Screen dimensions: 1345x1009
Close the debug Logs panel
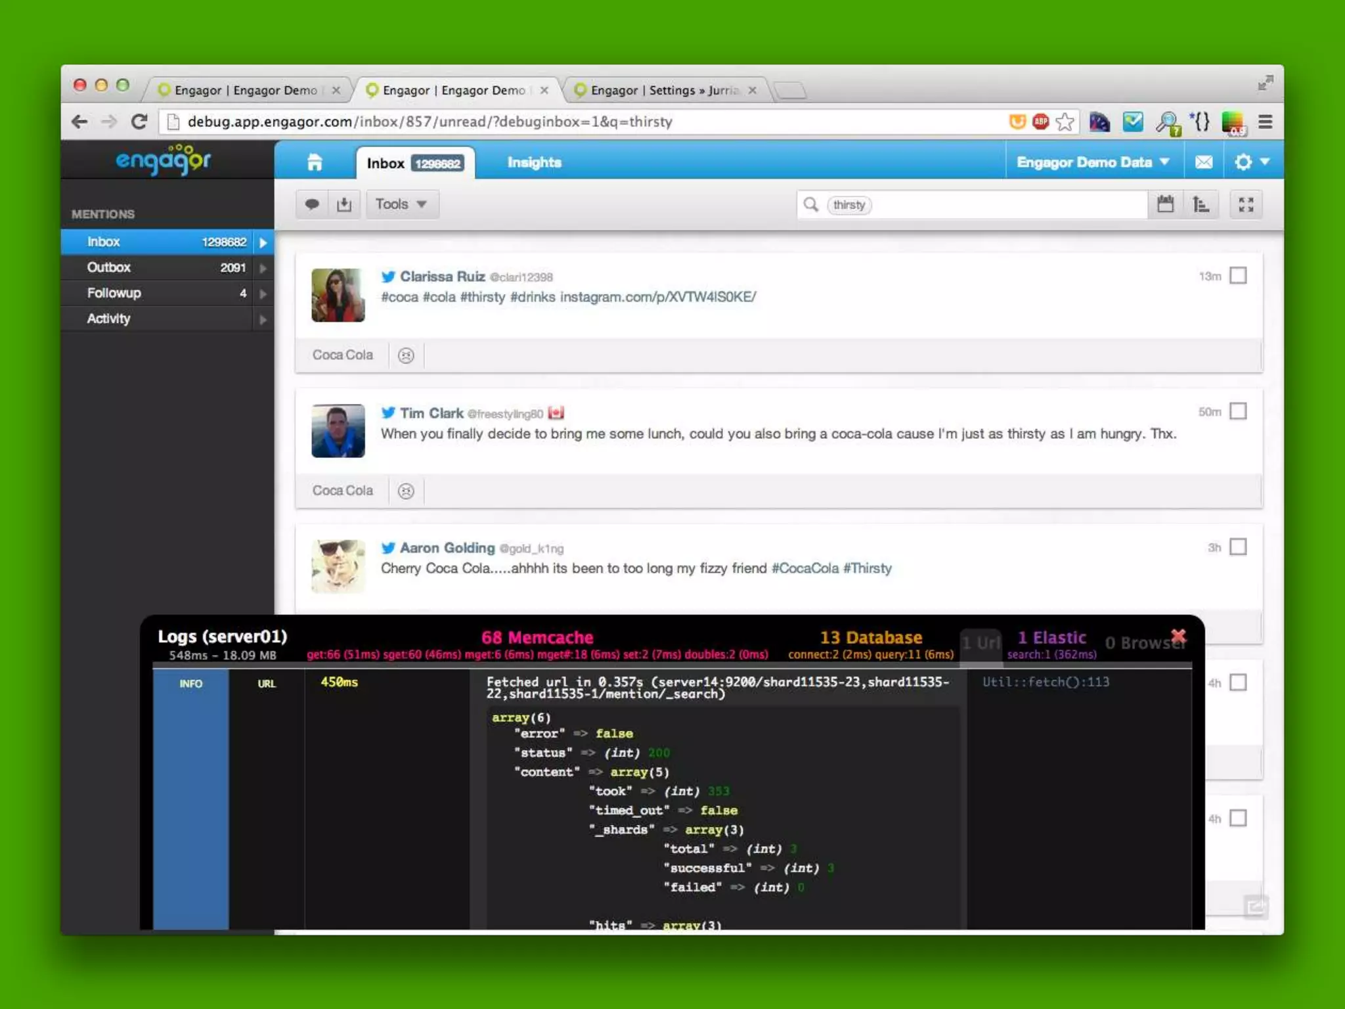pos(1178,635)
